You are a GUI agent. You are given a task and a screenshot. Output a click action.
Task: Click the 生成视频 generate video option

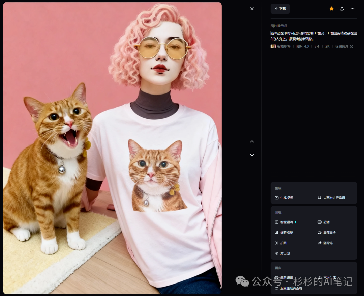[284, 198]
